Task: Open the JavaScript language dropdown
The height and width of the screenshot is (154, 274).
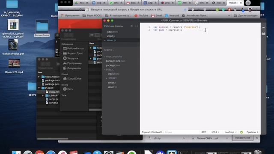Action: (231, 132)
